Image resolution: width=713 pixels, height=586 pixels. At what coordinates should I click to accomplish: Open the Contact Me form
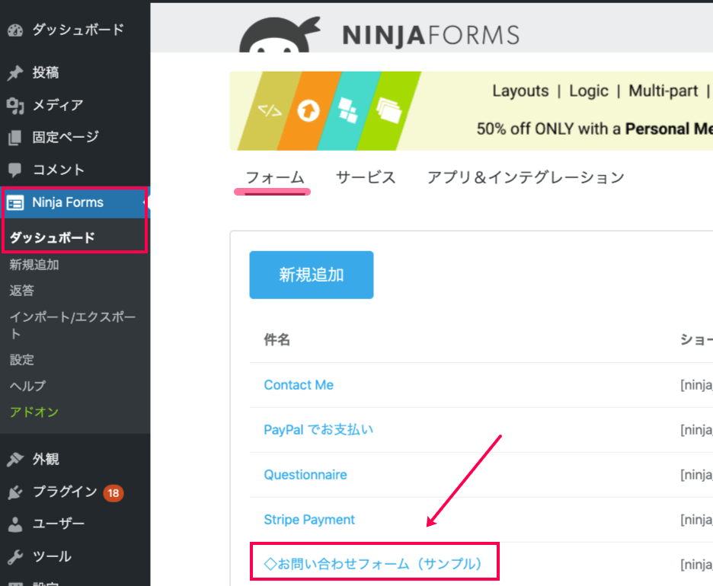coord(299,385)
